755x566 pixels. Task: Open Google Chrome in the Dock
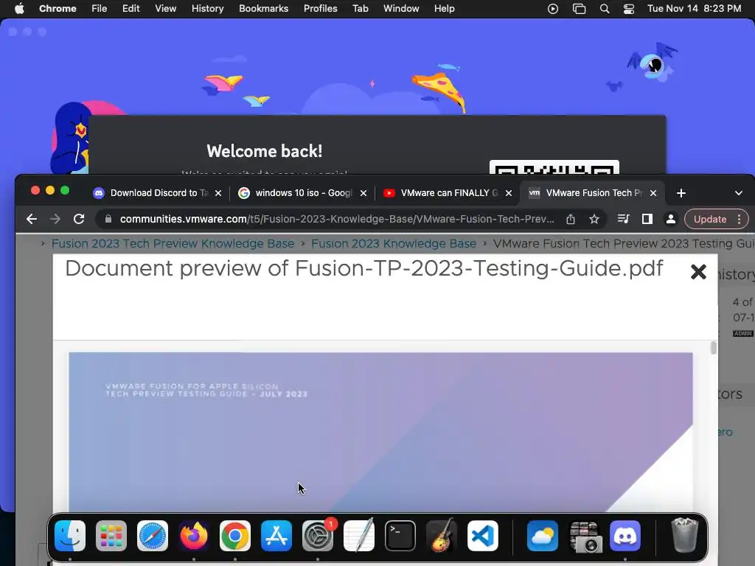(x=235, y=536)
